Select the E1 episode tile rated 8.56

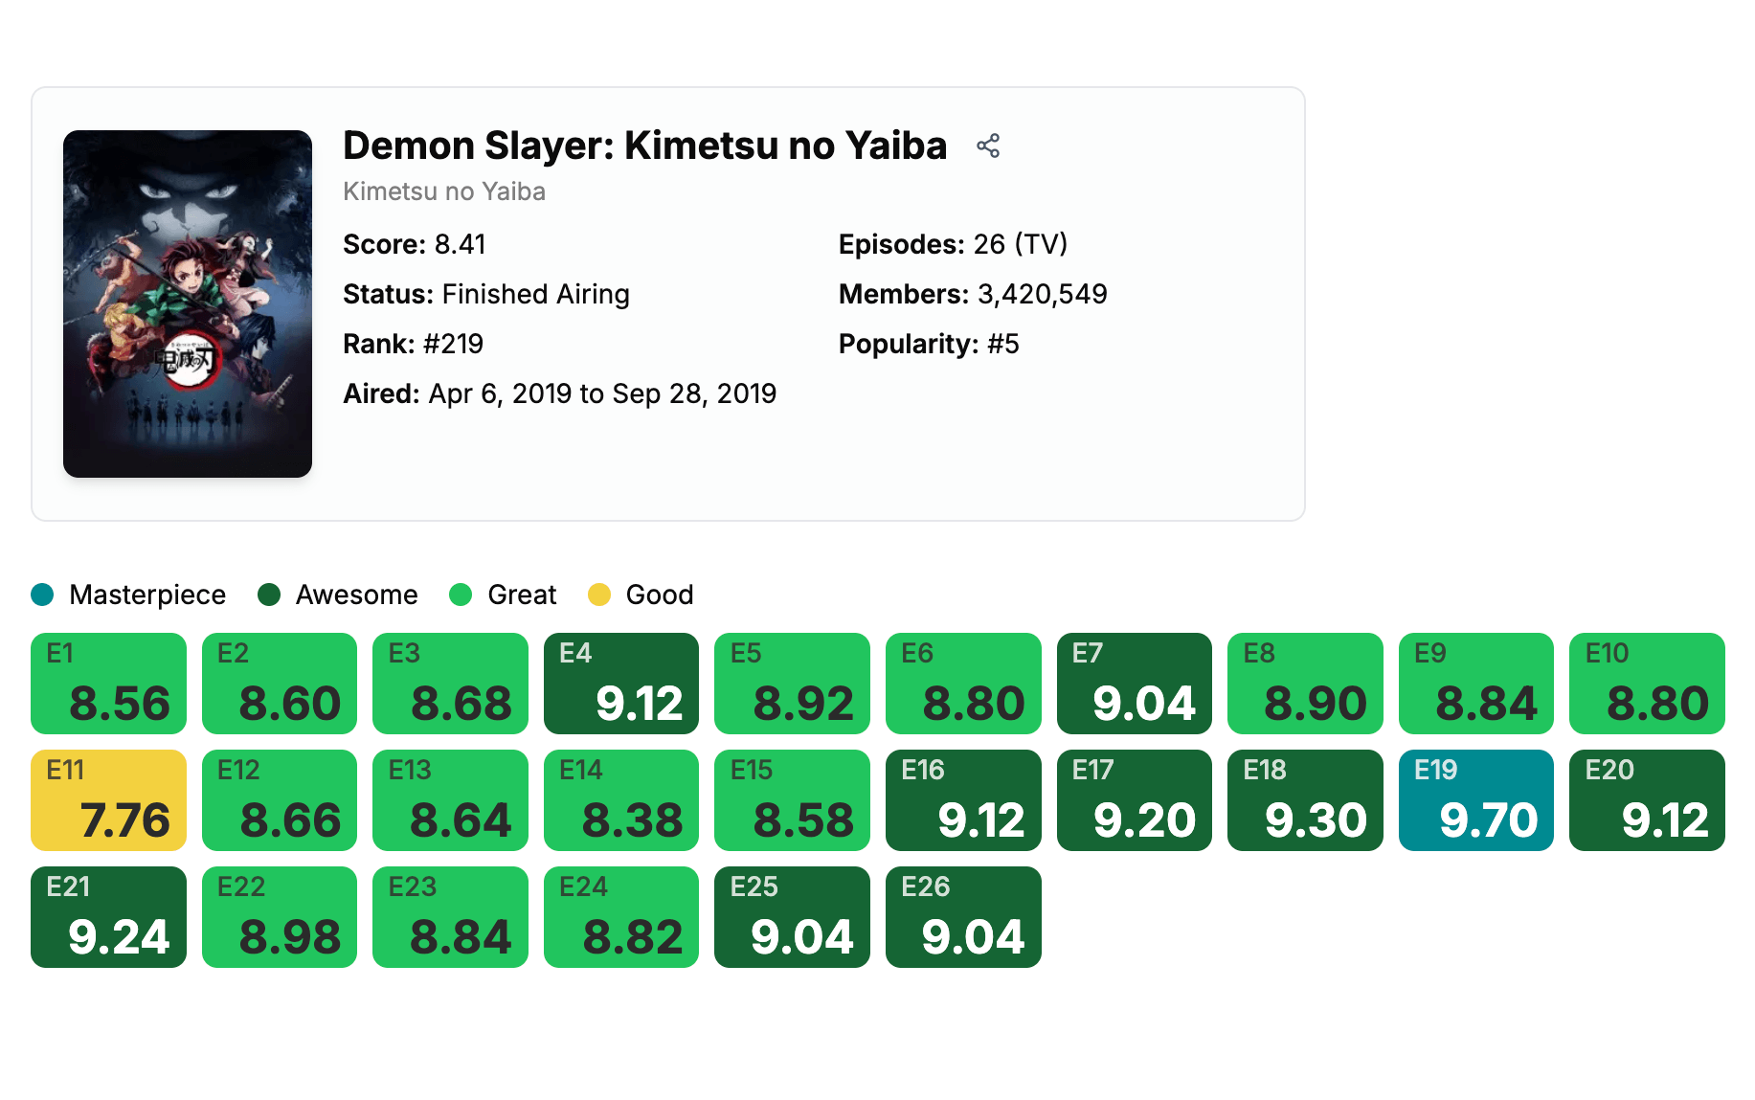[108, 684]
